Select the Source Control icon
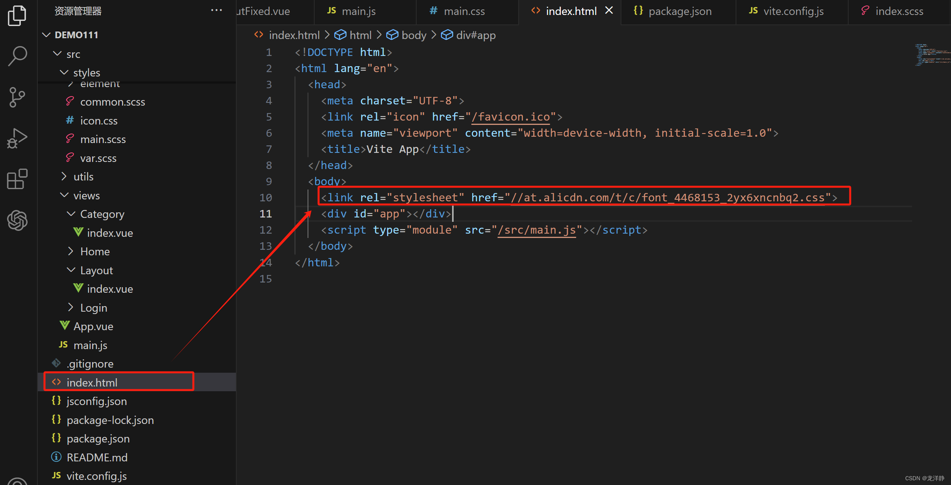The width and height of the screenshot is (951, 485). [17, 97]
